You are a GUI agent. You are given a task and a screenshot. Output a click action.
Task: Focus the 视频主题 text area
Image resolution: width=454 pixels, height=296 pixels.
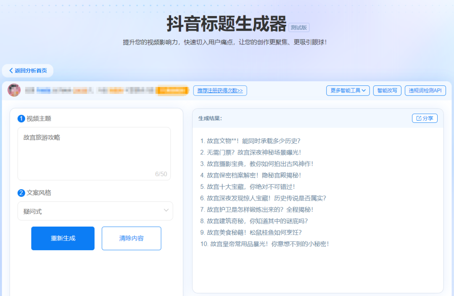tap(94, 153)
